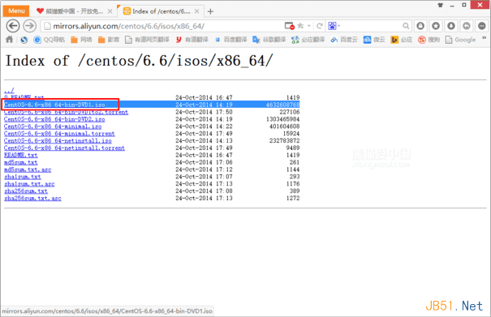Open the QQ导航 bookmark
491x317 pixels.
(50, 40)
